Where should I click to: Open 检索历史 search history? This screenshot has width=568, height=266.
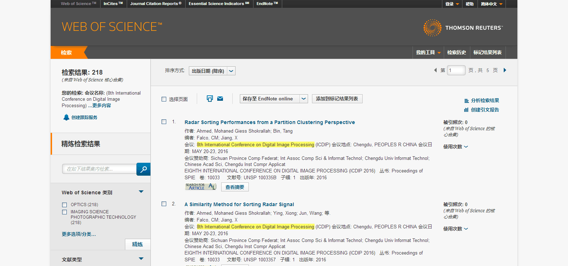[x=457, y=52]
